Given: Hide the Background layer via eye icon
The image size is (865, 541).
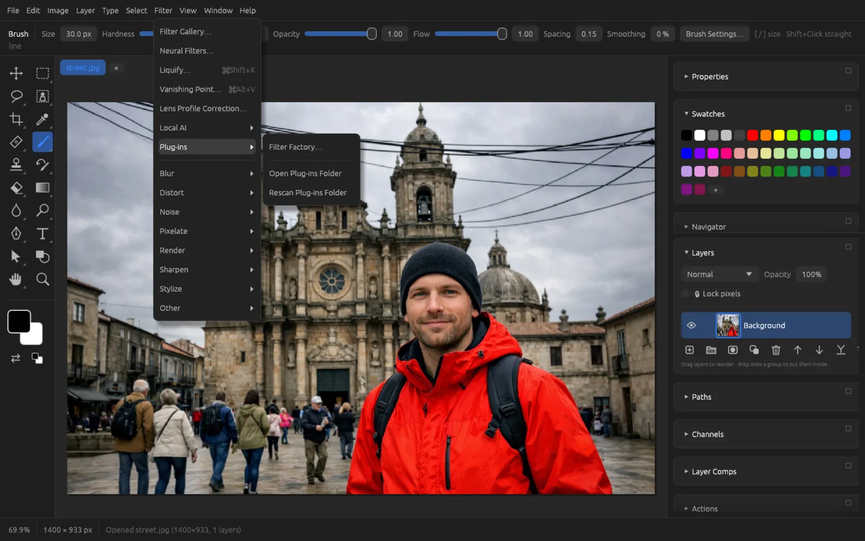Looking at the screenshot, I should pyautogui.click(x=691, y=325).
